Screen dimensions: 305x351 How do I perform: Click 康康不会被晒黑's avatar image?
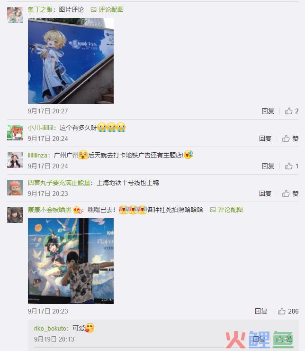(15, 215)
